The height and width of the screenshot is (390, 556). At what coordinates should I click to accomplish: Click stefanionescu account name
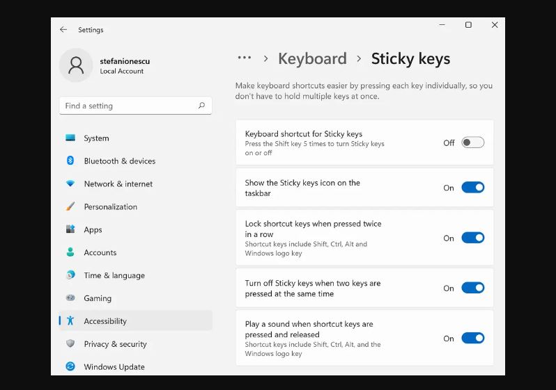pyautogui.click(x=125, y=61)
